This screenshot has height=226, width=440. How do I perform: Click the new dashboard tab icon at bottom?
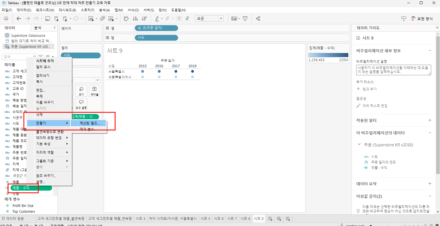(x=279, y=219)
